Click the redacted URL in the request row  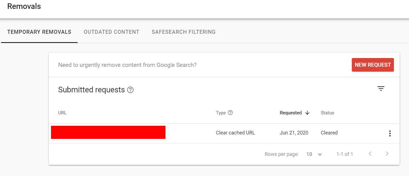click(108, 132)
